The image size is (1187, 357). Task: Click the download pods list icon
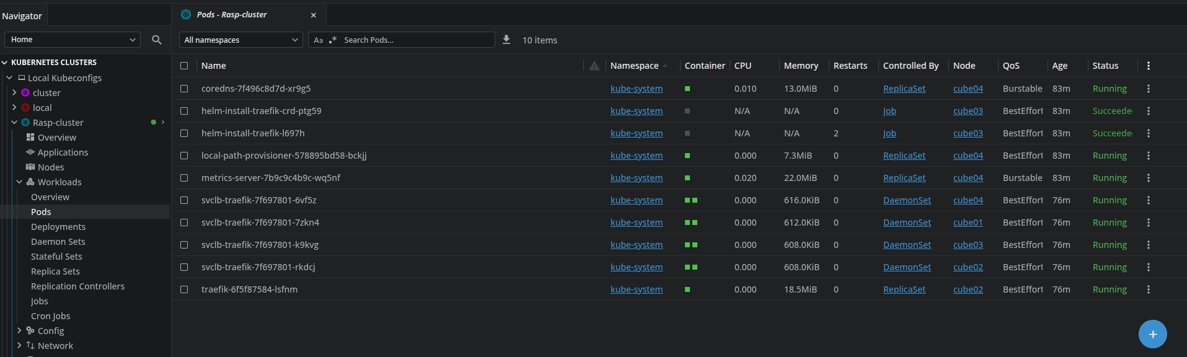(506, 40)
